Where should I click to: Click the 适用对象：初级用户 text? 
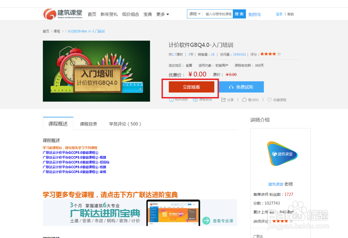point(213,66)
